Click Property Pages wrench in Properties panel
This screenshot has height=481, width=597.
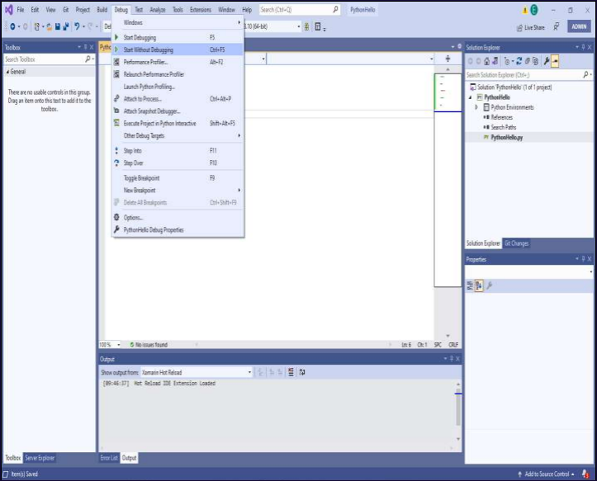(490, 285)
